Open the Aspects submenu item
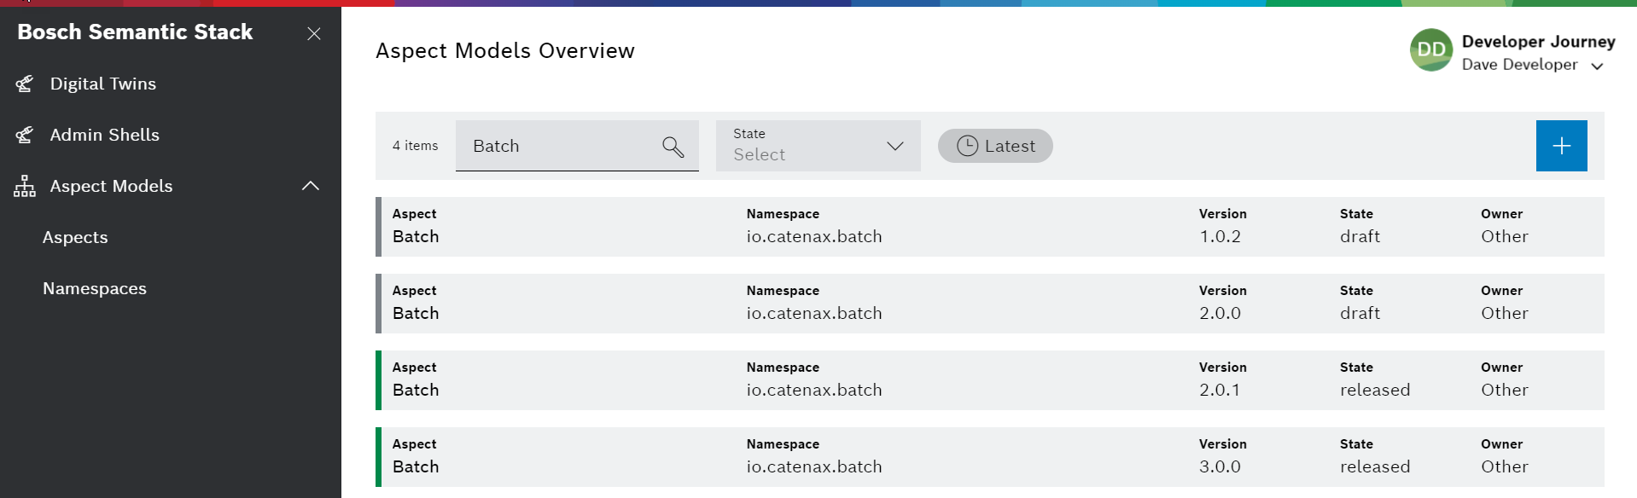This screenshot has width=1637, height=498. [75, 237]
